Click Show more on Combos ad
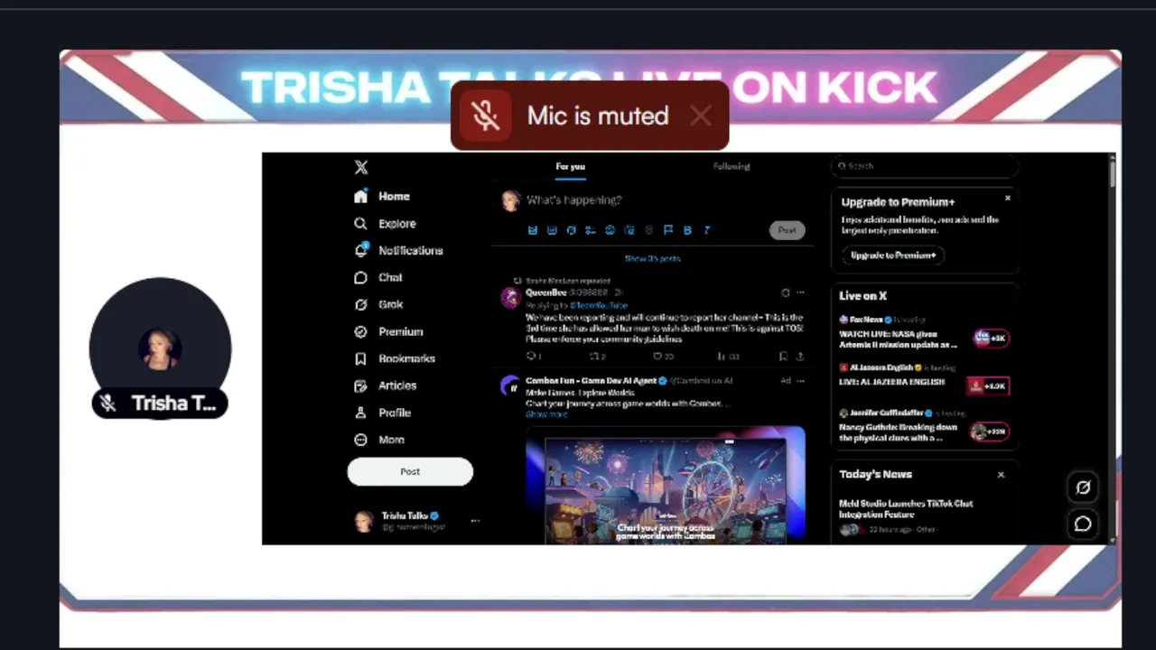 pos(545,414)
